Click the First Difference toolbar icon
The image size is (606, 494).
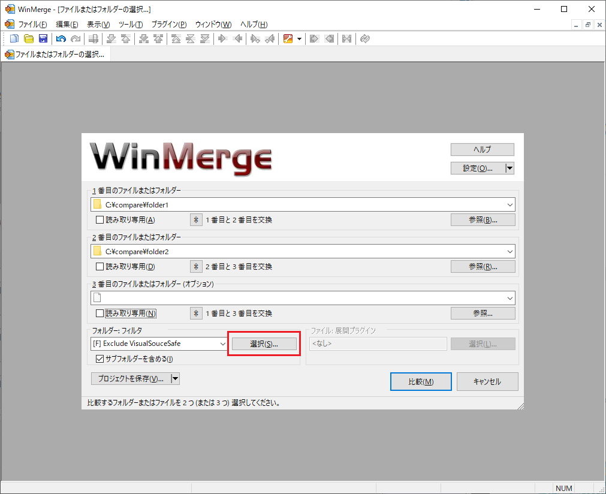[x=176, y=38]
